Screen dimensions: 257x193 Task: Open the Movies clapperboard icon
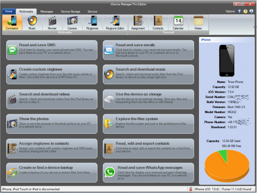pyautogui.click(x=52, y=23)
